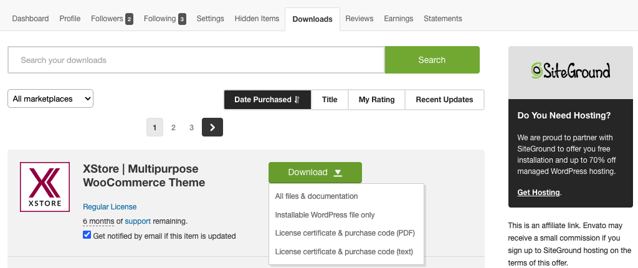Click the XStore theme logo thumbnail
Image resolution: width=638 pixels, height=268 pixels.
[x=45, y=187]
